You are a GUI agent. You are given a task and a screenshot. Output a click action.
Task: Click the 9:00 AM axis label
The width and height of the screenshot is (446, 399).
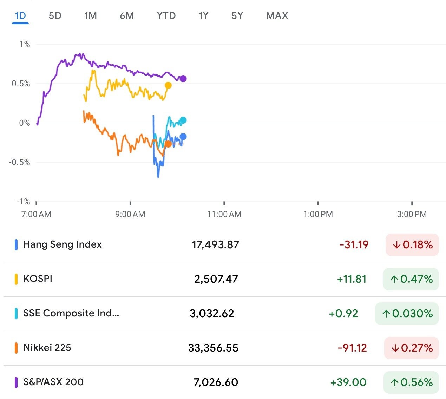coord(130,214)
